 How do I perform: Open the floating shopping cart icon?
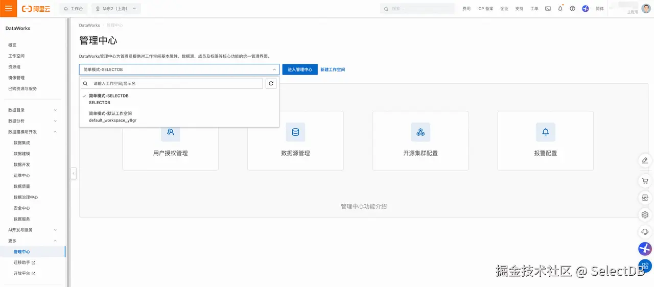click(x=645, y=181)
